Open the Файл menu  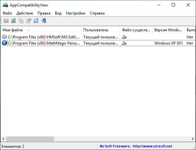coord(7,13)
